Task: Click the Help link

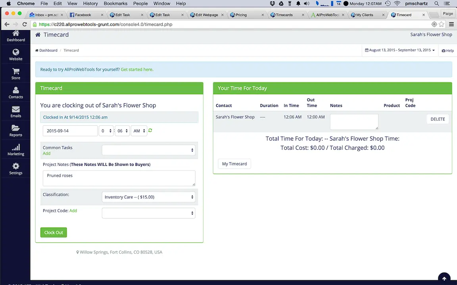Action: 447,51
